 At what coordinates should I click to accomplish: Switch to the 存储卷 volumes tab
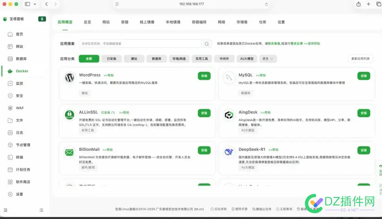click(242, 22)
